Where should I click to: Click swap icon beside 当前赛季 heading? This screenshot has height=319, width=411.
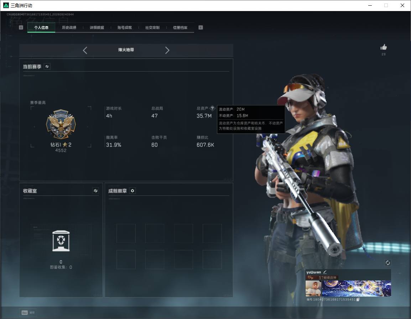coord(47,67)
